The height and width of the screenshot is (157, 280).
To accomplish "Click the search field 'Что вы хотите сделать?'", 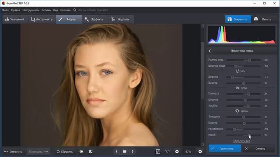I will pyautogui.click(x=93, y=10).
